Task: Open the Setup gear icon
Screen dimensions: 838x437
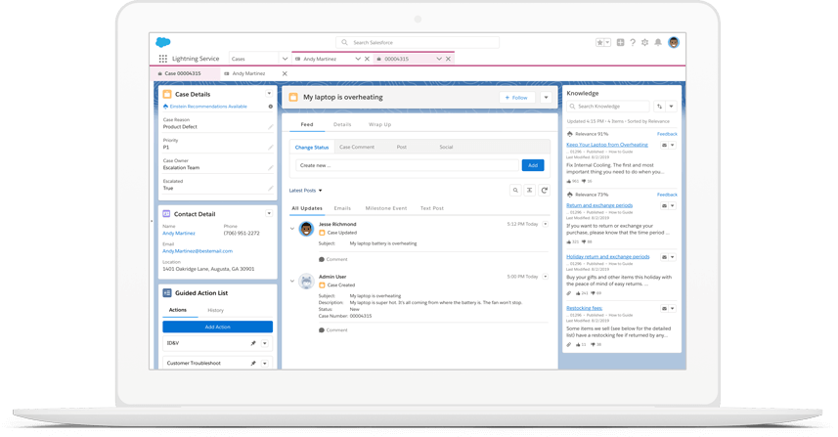Action: click(x=645, y=43)
